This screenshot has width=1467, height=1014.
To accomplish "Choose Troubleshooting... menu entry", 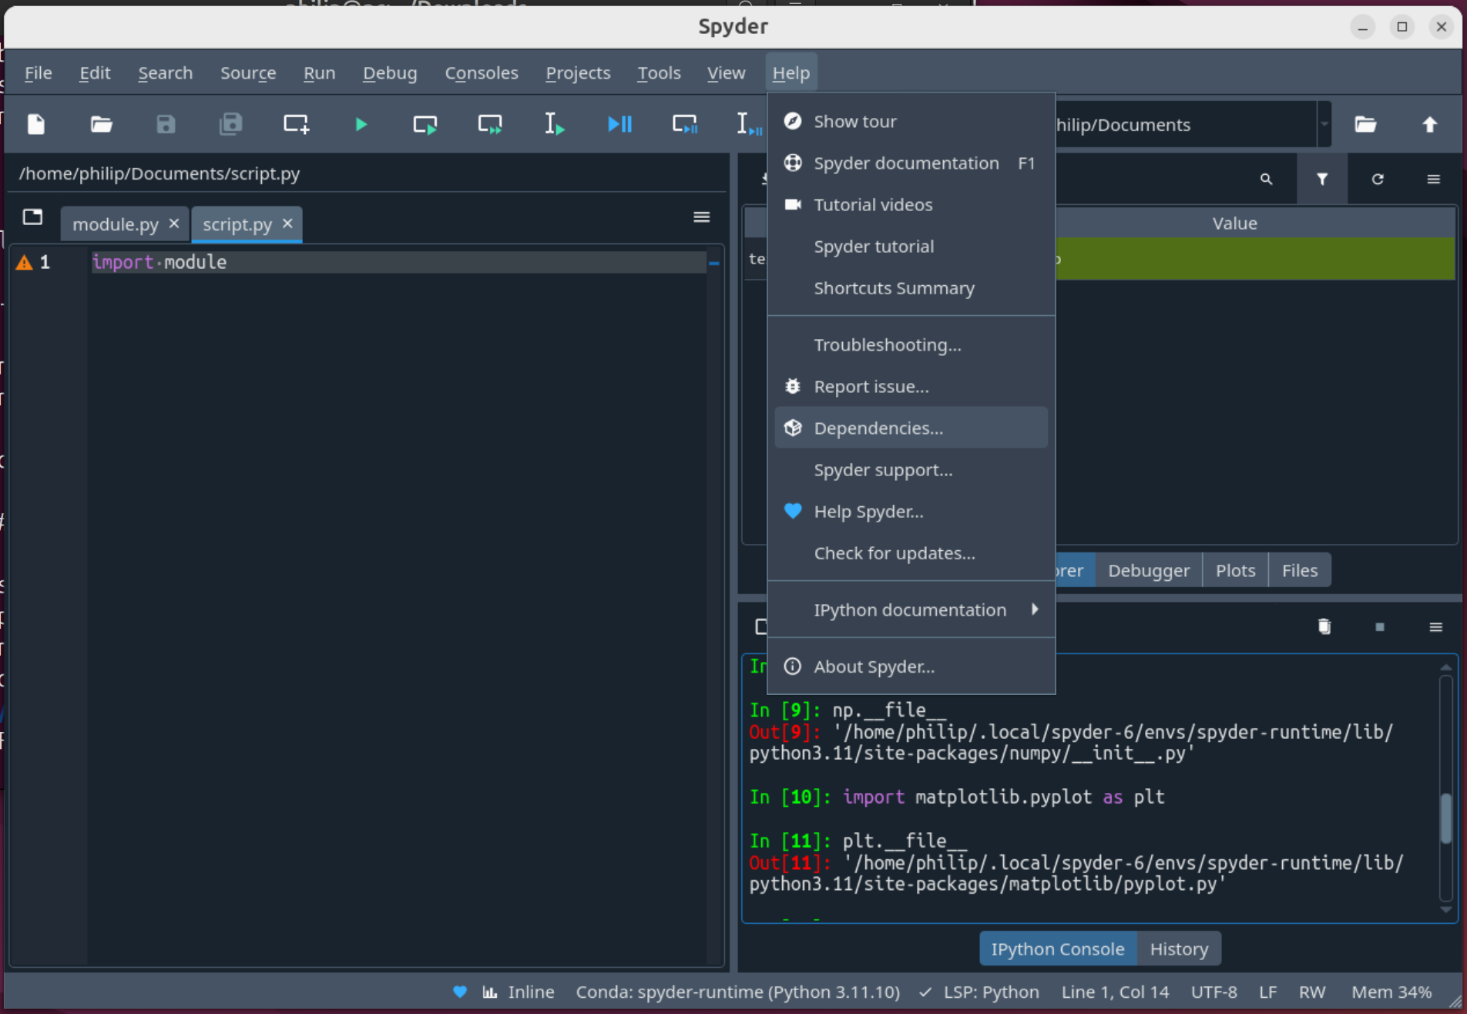I will 911,344.
